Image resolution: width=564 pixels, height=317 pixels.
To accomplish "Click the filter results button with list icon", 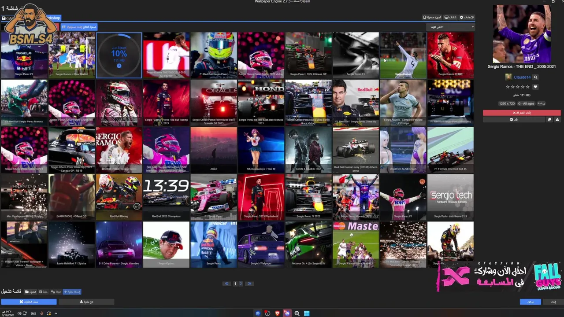I will click(x=78, y=27).
